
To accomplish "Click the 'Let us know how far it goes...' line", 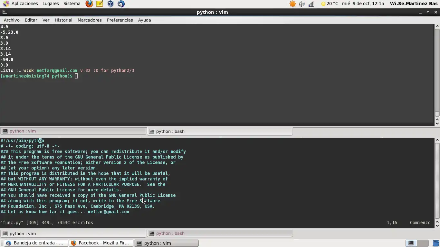I will tap(65, 212).
